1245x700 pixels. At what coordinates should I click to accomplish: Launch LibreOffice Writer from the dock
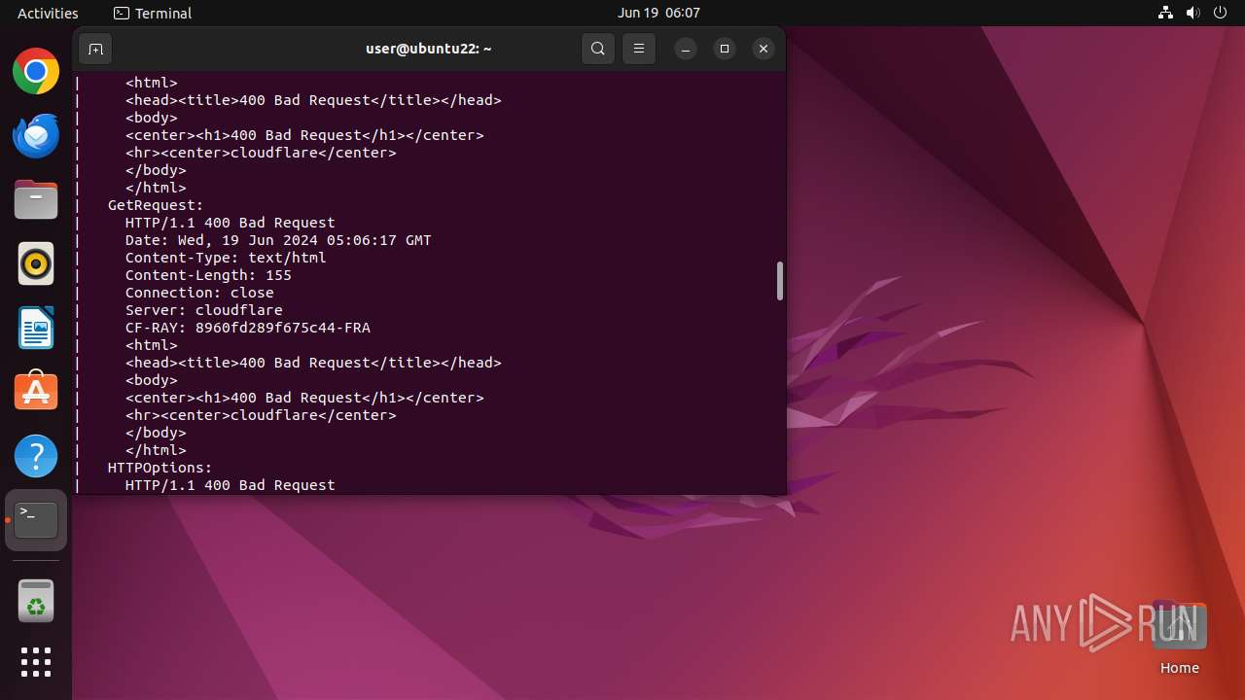(36, 328)
